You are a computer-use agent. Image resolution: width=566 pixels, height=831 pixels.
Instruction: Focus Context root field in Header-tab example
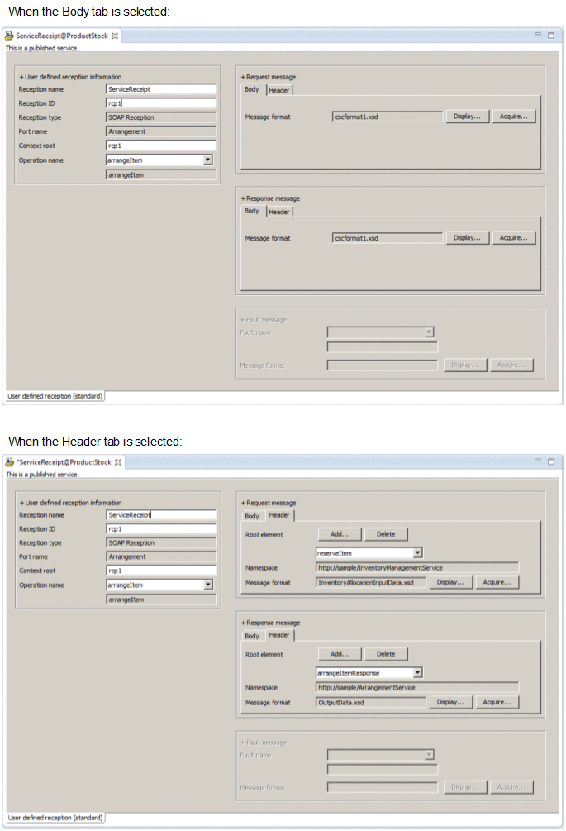(161, 571)
